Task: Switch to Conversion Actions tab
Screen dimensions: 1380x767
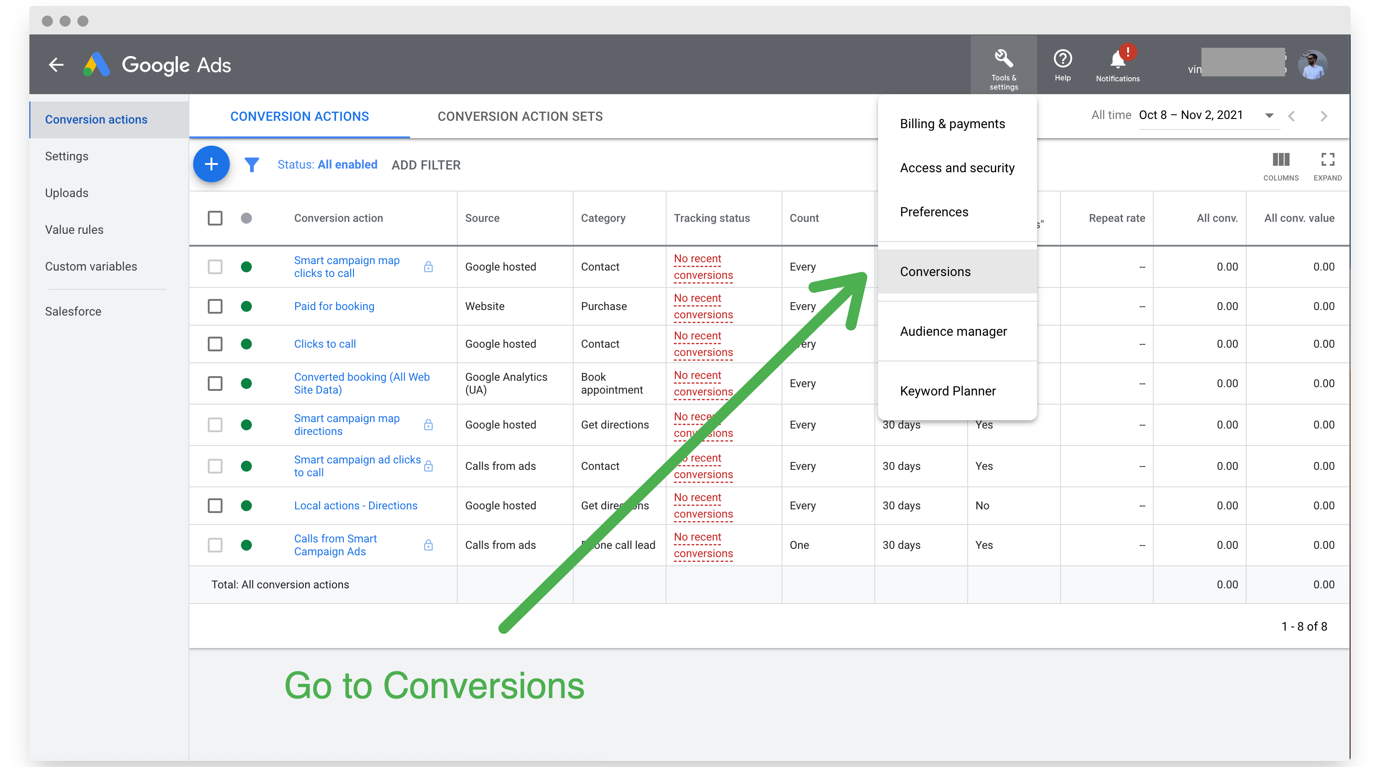Action: (299, 116)
